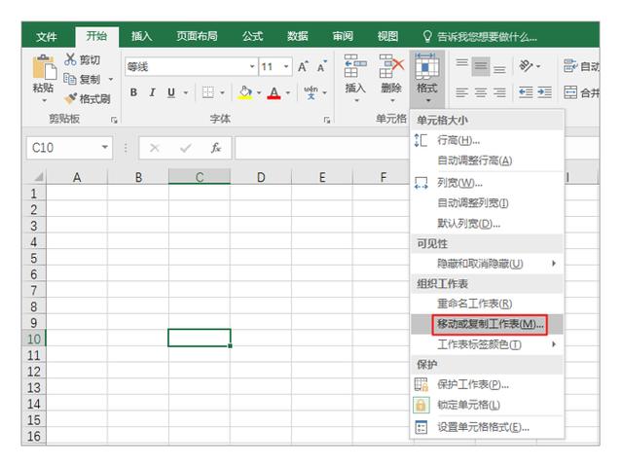Screen dimensions: 623x466
Task: Apply the red font color A
Action: [274, 92]
